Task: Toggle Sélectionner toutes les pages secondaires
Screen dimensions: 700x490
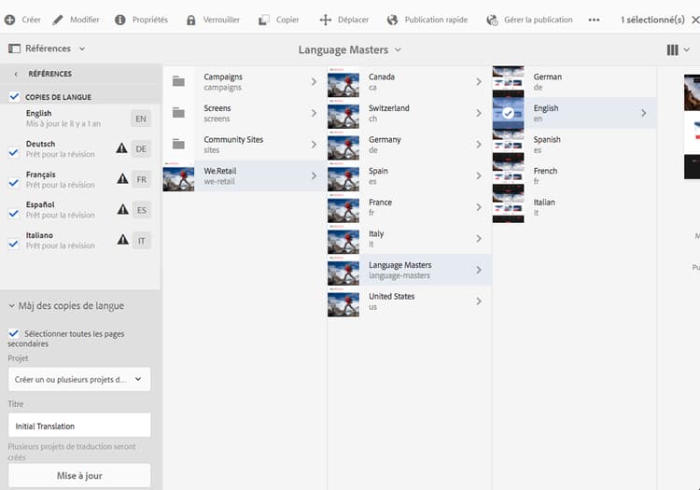Action: (x=14, y=333)
